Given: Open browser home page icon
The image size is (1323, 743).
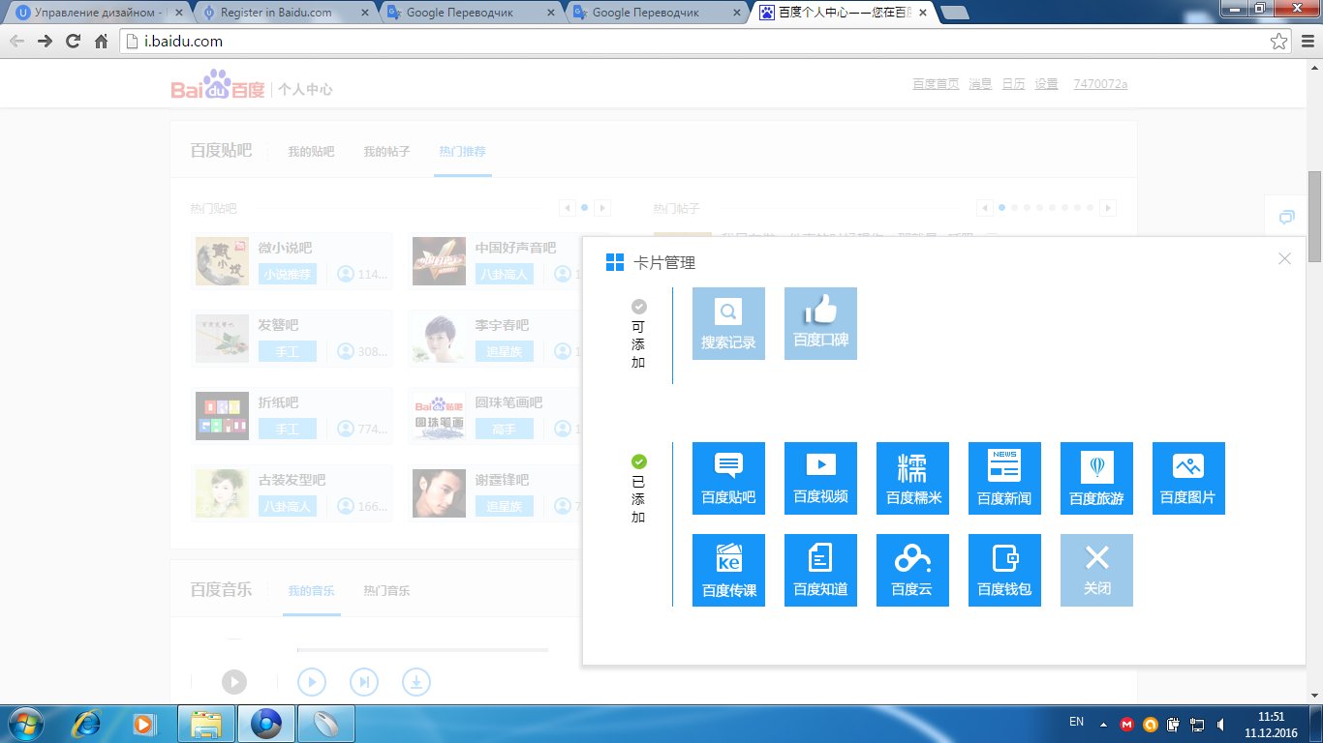Looking at the screenshot, I should 101,41.
